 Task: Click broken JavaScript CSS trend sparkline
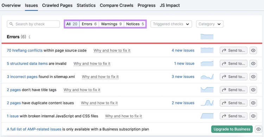click(x=207, y=116)
